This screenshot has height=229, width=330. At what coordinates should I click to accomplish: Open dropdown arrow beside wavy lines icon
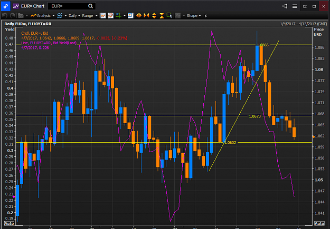[x=65, y=16]
